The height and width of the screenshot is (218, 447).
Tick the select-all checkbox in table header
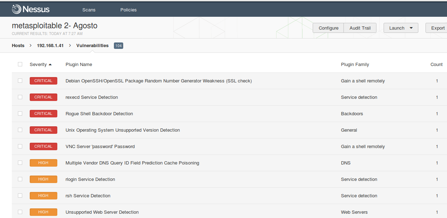coord(20,64)
